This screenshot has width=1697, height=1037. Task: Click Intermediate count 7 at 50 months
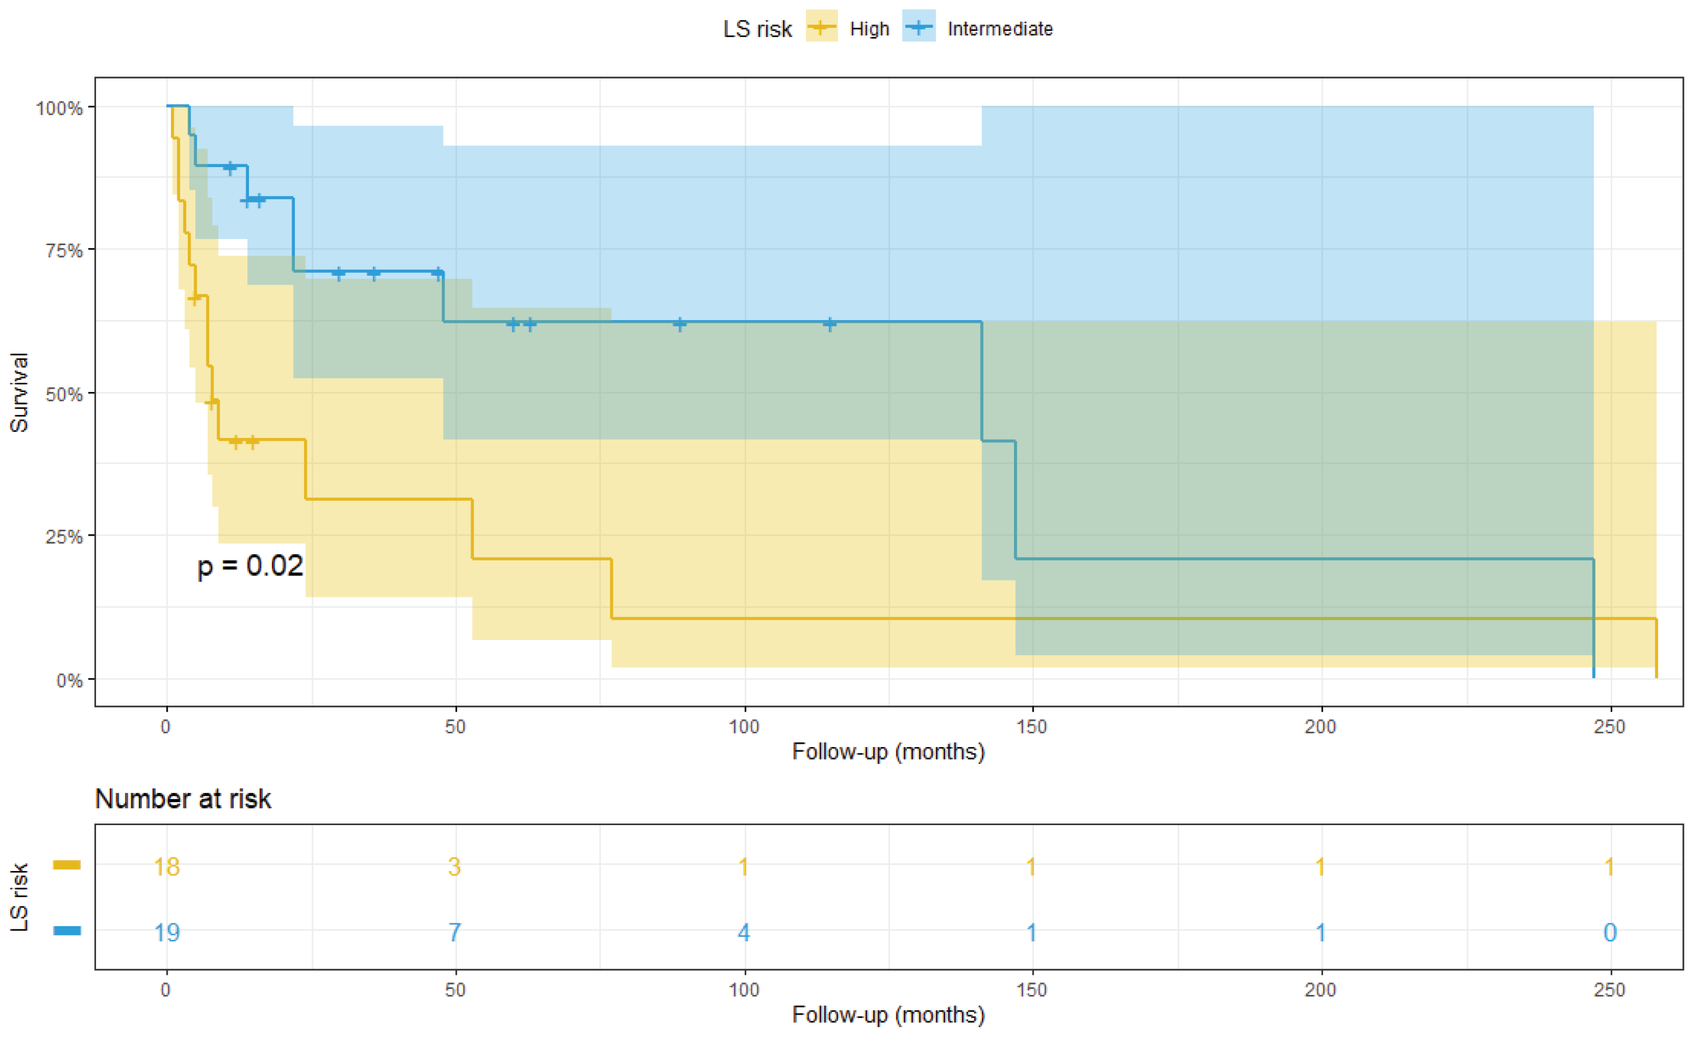pos(454,932)
